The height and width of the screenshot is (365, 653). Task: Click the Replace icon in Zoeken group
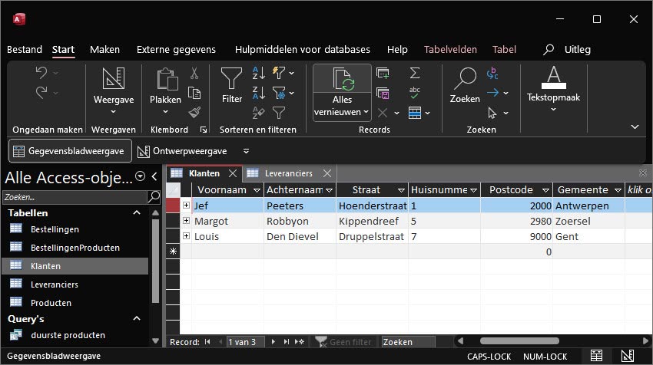pyautogui.click(x=492, y=73)
